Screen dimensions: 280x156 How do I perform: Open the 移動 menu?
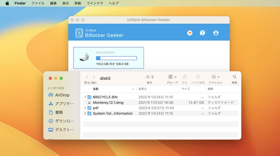coord(78,3)
